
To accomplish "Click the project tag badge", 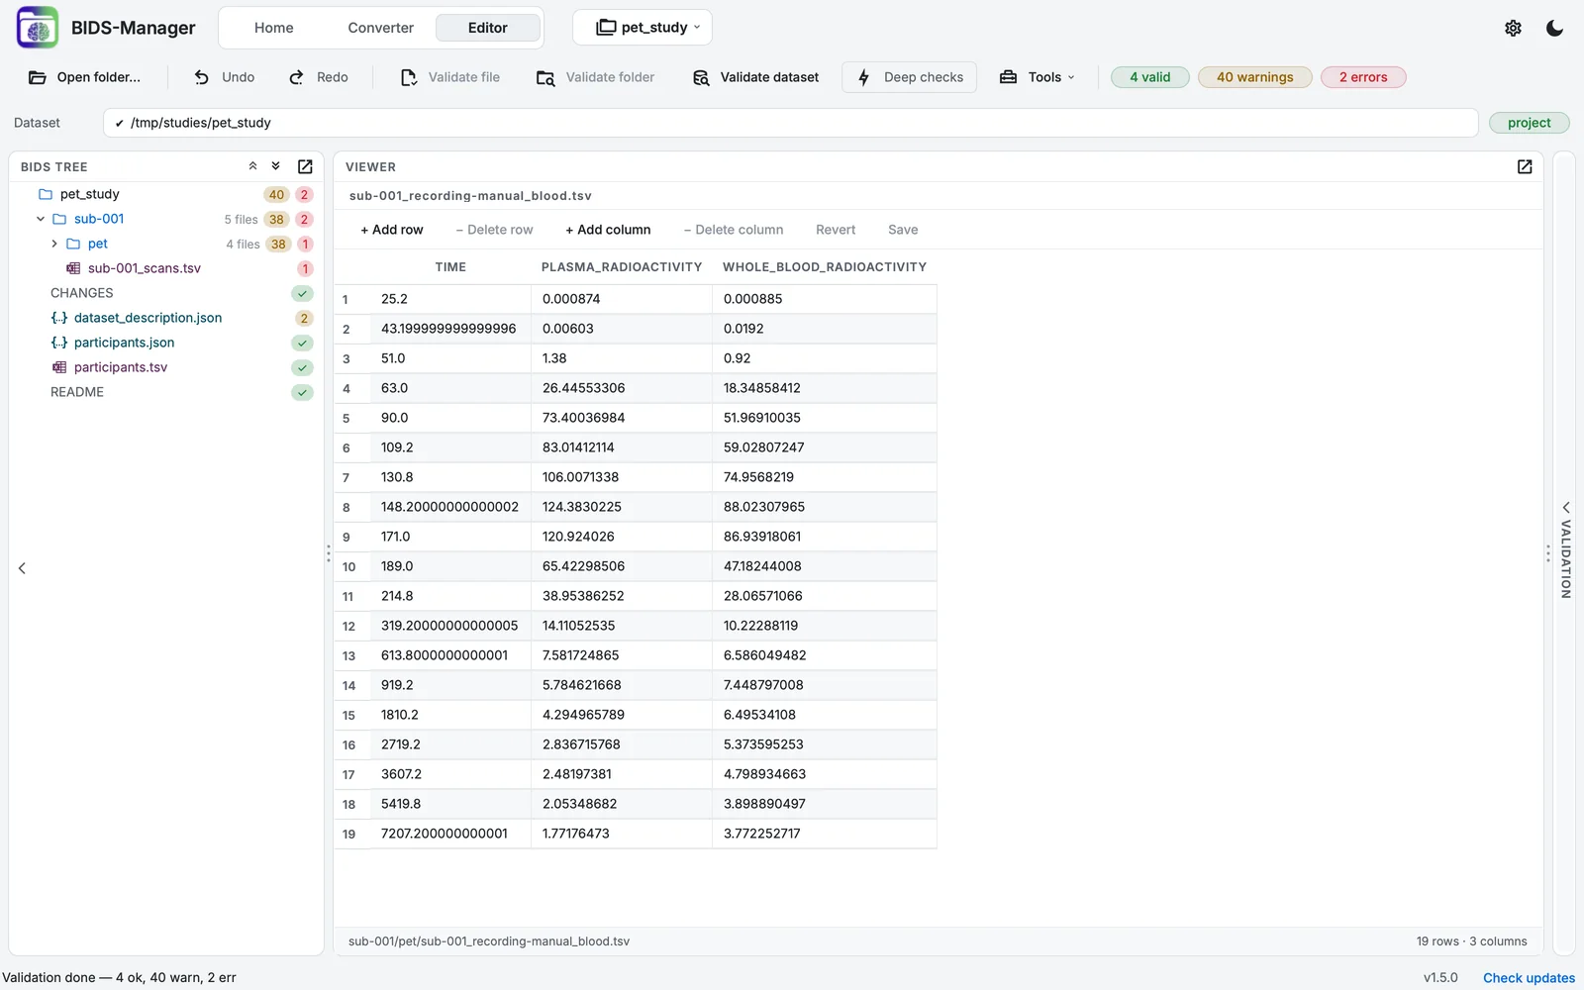I will 1530,123.
